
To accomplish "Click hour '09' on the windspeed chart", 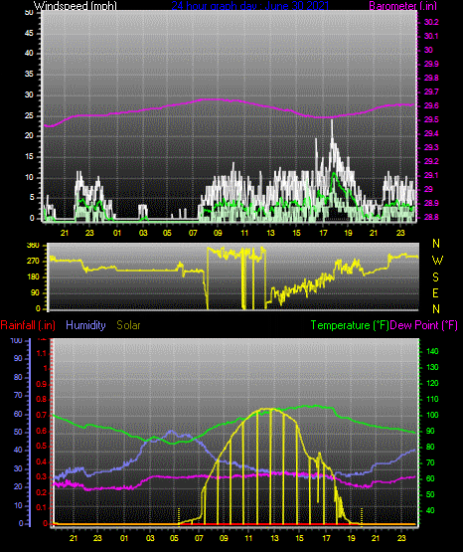I will coord(218,233).
